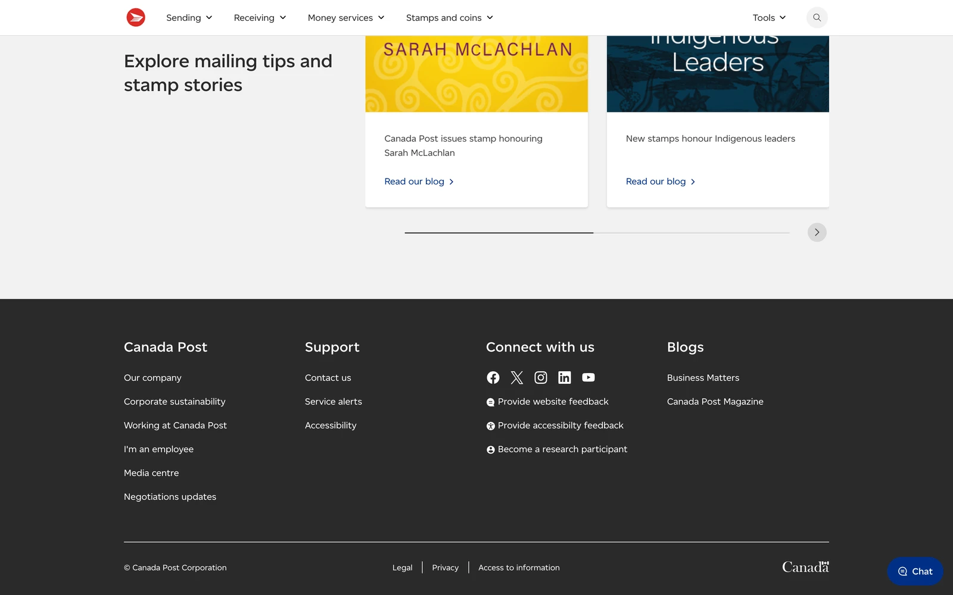Open the Privacy footer link
The height and width of the screenshot is (595, 953).
[445, 568]
